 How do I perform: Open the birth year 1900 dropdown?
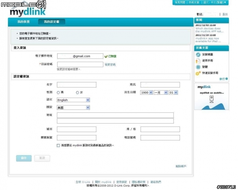(147, 92)
